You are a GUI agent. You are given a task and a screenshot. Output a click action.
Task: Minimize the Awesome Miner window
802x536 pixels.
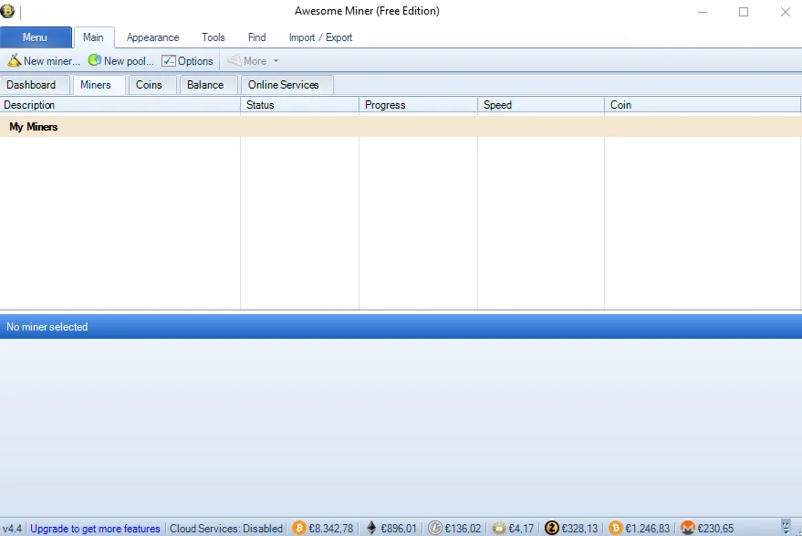(703, 11)
